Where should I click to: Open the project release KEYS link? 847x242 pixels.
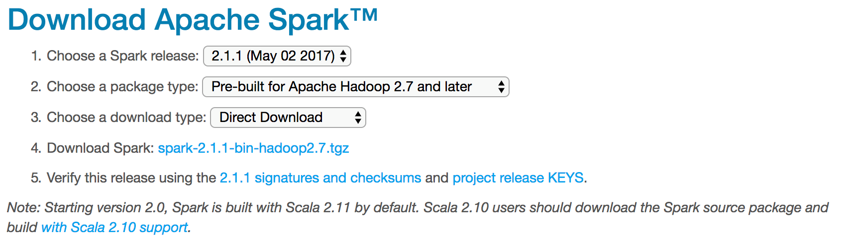click(x=518, y=178)
